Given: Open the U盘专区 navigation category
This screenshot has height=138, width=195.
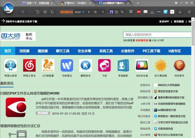Looking at the screenshot, I should [175, 51].
